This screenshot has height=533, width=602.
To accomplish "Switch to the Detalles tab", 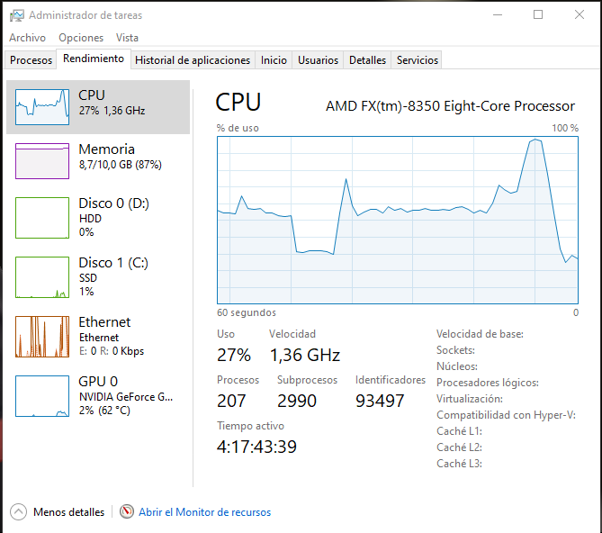I will click(367, 60).
